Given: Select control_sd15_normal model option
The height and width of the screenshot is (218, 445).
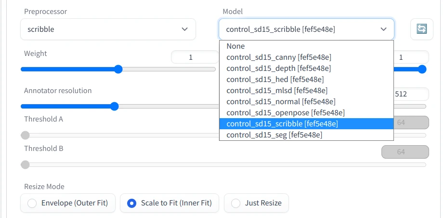Looking at the screenshot, I should tap(281, 102).
